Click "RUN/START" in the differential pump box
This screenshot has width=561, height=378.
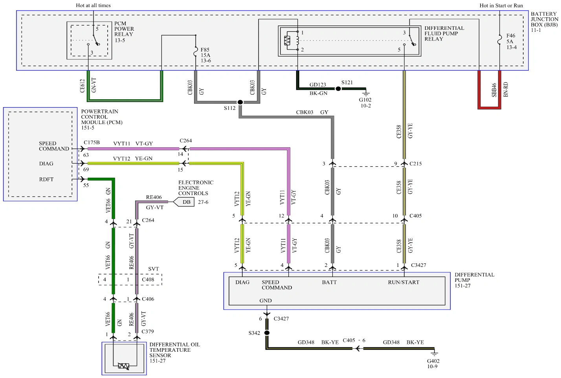403,282
